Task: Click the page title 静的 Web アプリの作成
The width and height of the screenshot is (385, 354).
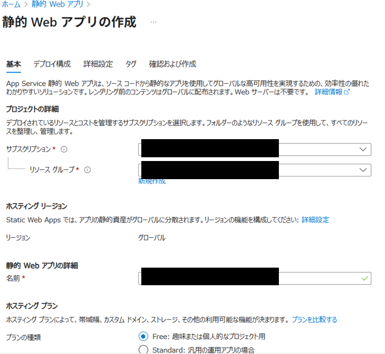Action: (69, 22)
